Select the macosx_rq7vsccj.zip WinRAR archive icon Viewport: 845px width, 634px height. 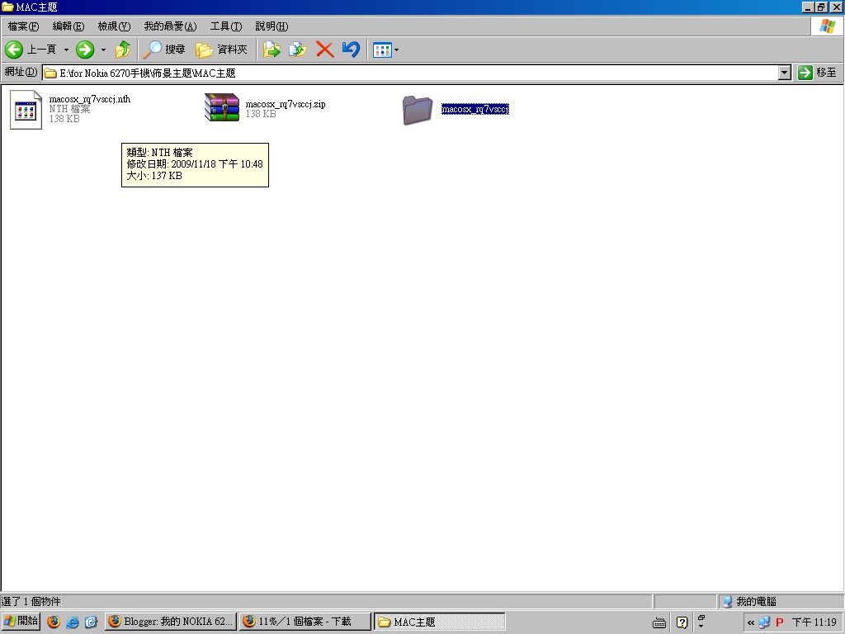pos(221,107)
